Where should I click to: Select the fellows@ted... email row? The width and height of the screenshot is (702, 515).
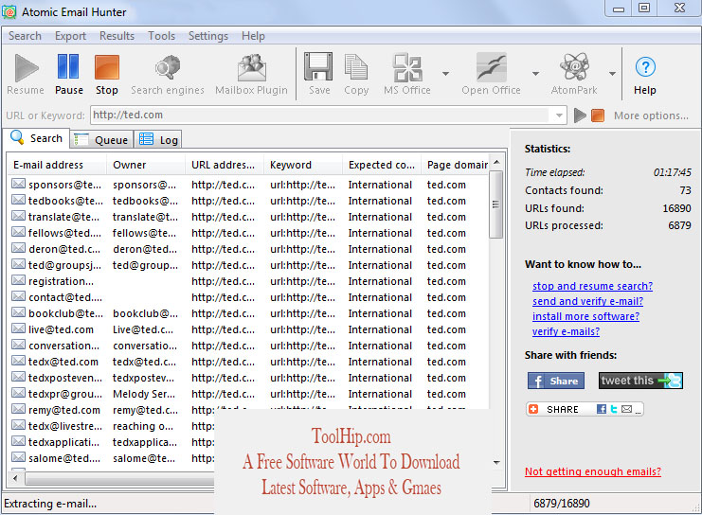coord(249,233)
